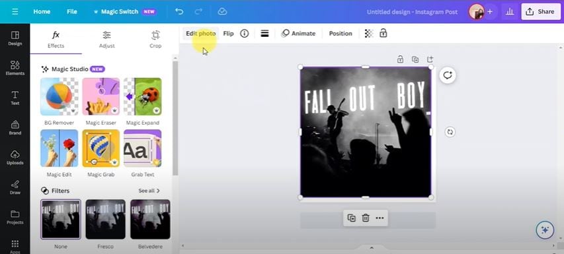Click the add comment bubble icon
564x254 pixels.
448,75
